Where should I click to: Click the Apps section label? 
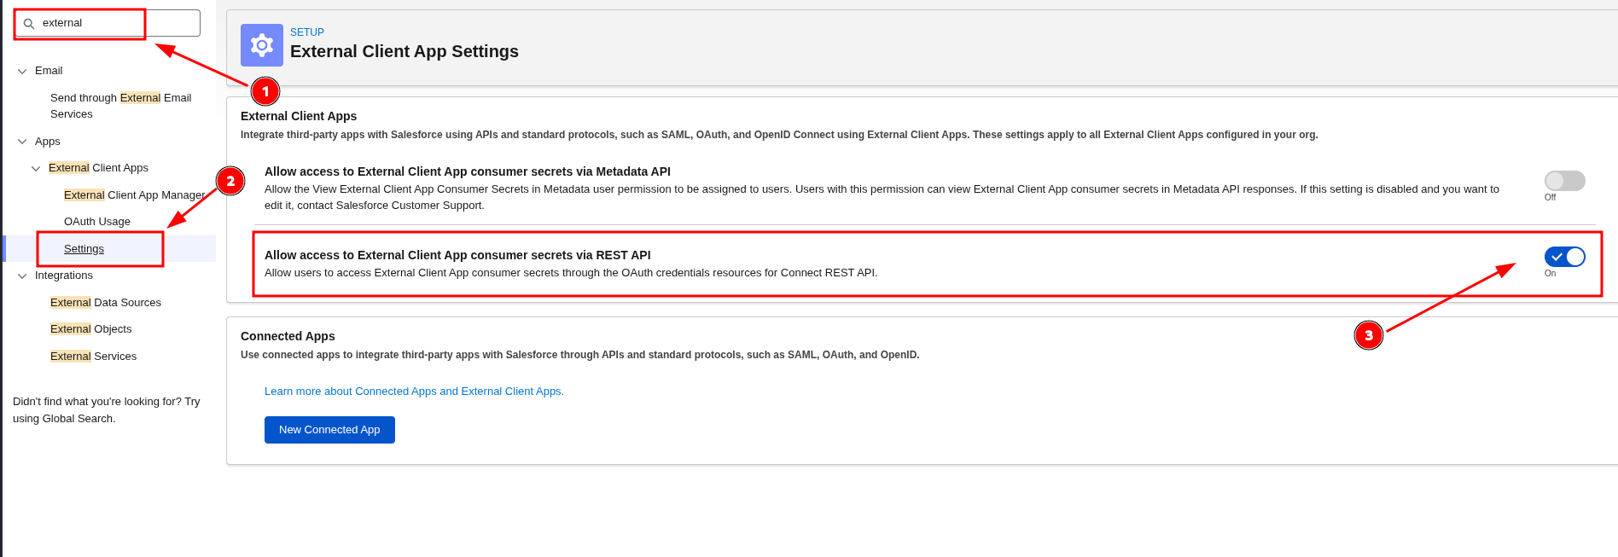pos(48,142)
